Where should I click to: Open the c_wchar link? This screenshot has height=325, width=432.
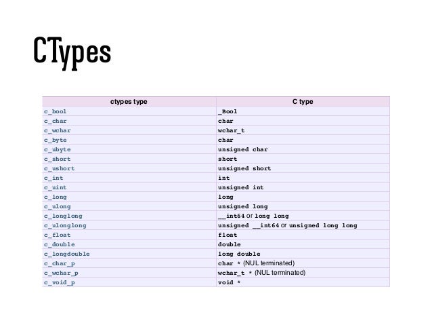(58, 130)
